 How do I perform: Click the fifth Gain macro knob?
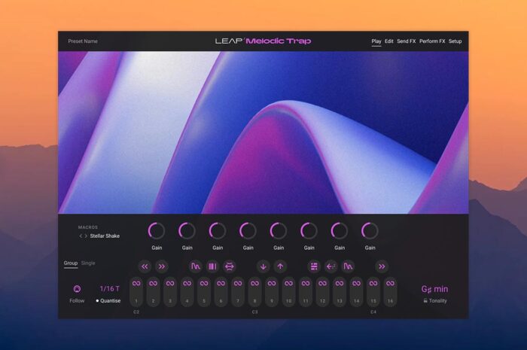[x=279, y=231]
